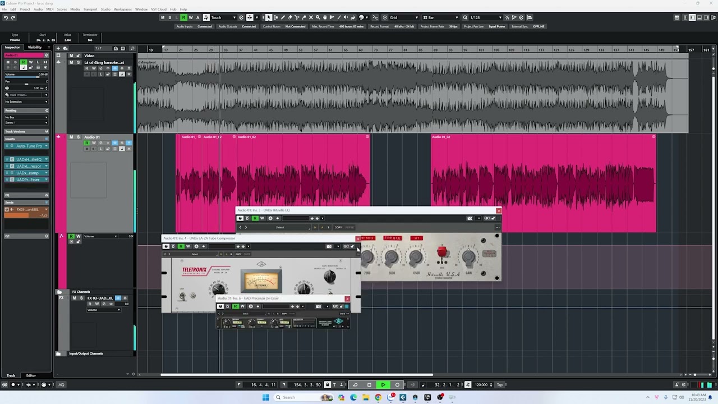Open the Studio menu
This screenshot has height=404, width=718.
[x=105, y=10]
